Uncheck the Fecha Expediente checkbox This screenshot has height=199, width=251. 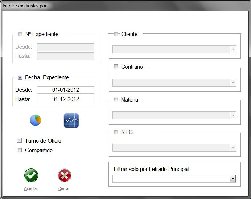point(20,77)
